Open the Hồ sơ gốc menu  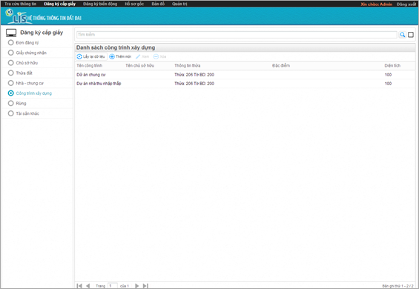click(134, 4)
